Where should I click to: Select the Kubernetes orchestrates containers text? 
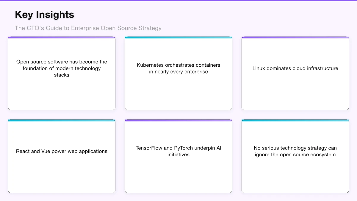(178, 68)
